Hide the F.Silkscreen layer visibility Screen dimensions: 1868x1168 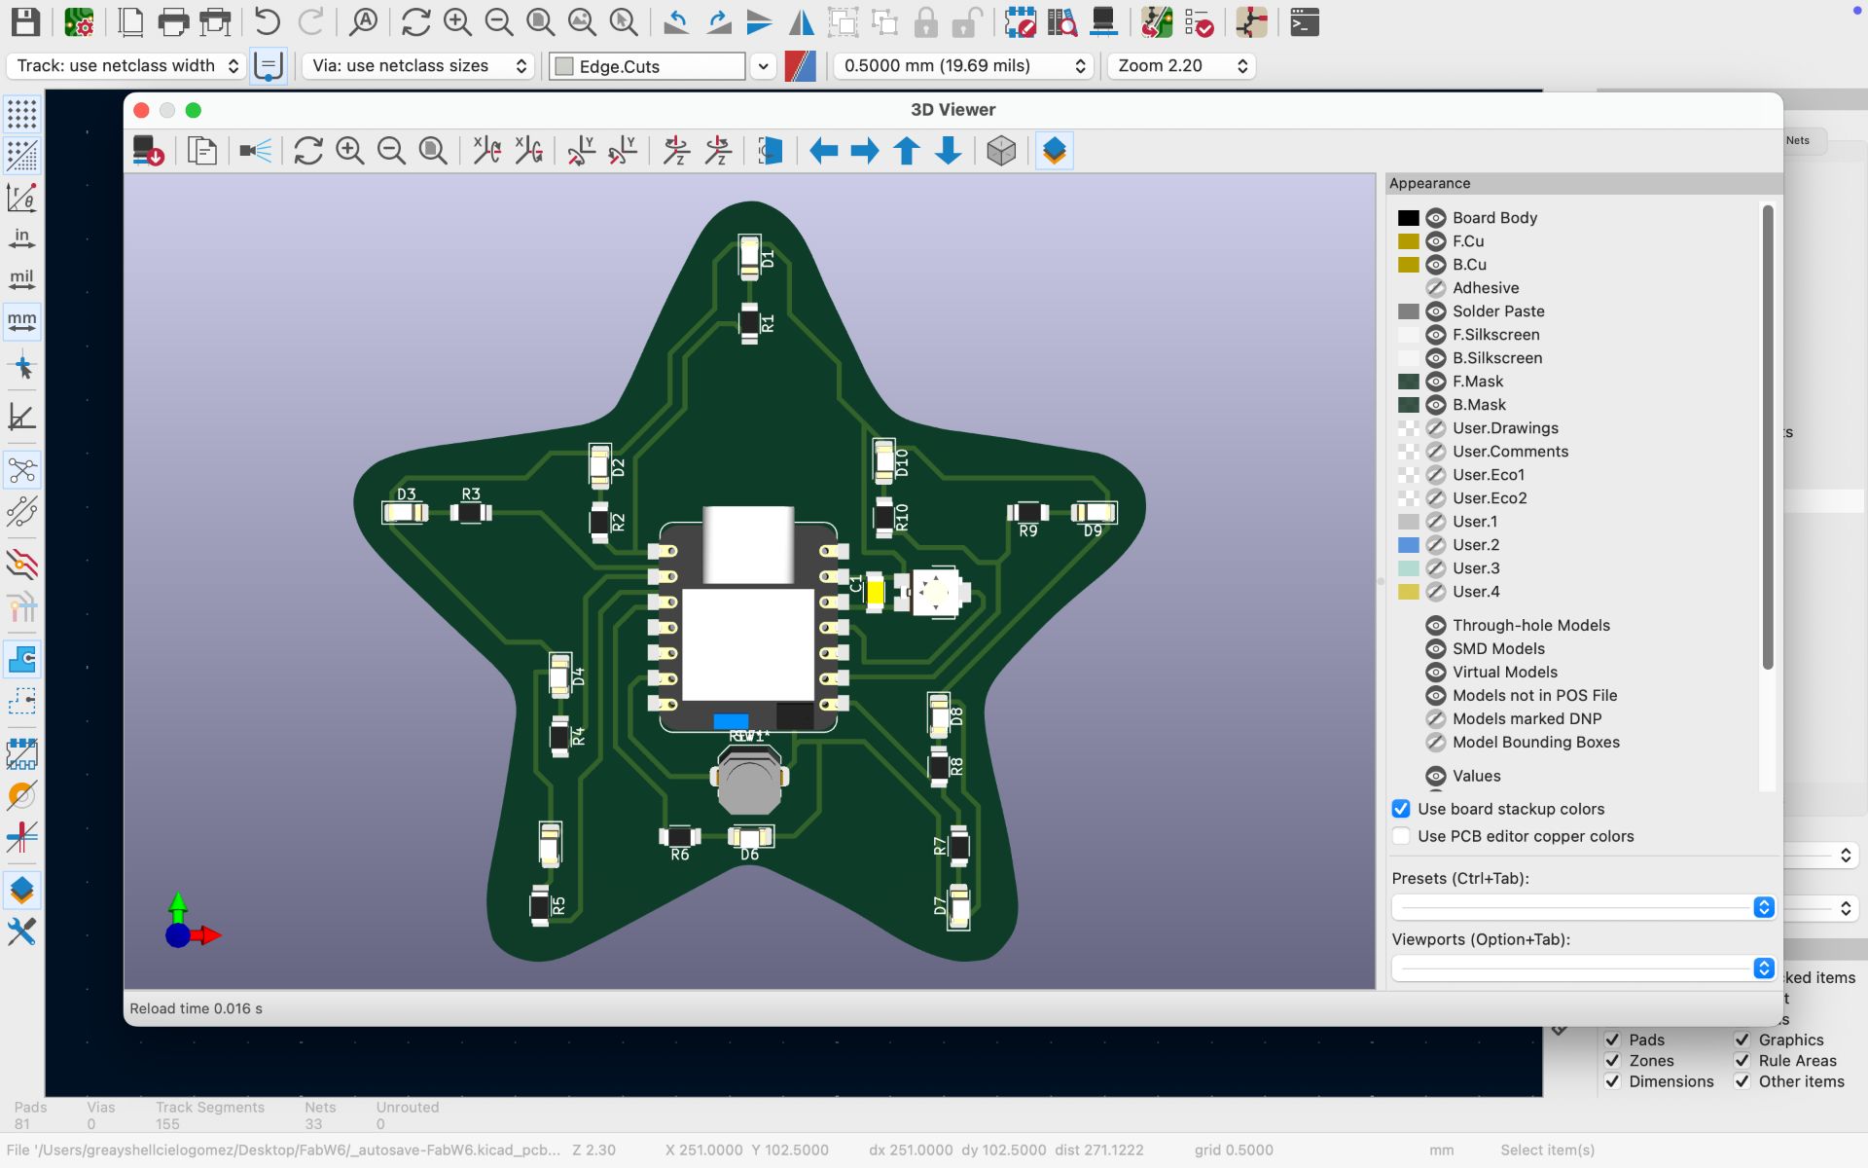(x=1436, y=335)
